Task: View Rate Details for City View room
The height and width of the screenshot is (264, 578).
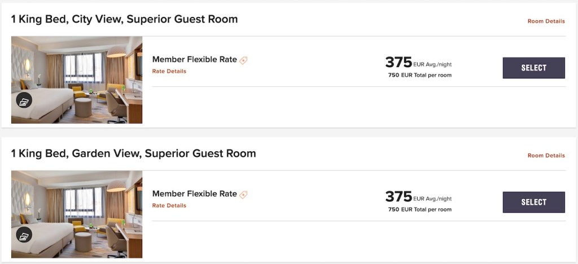Action: point(169,72)
